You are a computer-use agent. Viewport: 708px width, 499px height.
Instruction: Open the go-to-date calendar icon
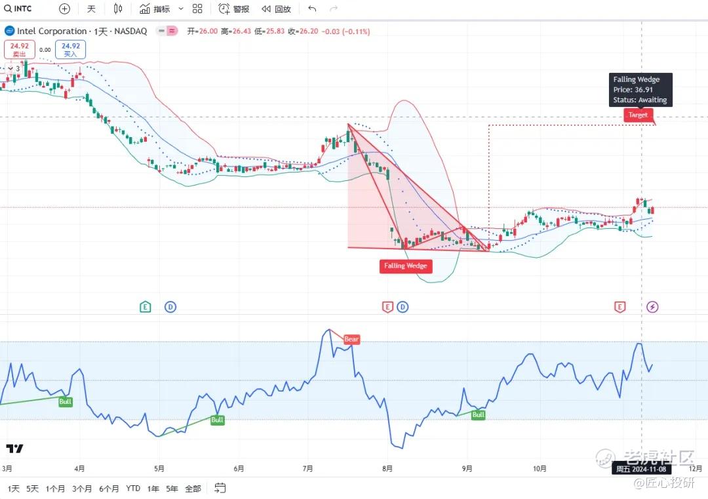220,488
